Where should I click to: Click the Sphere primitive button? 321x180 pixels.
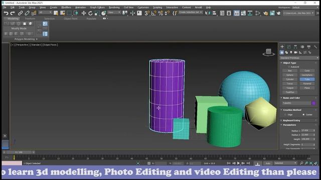click(290, 75)
